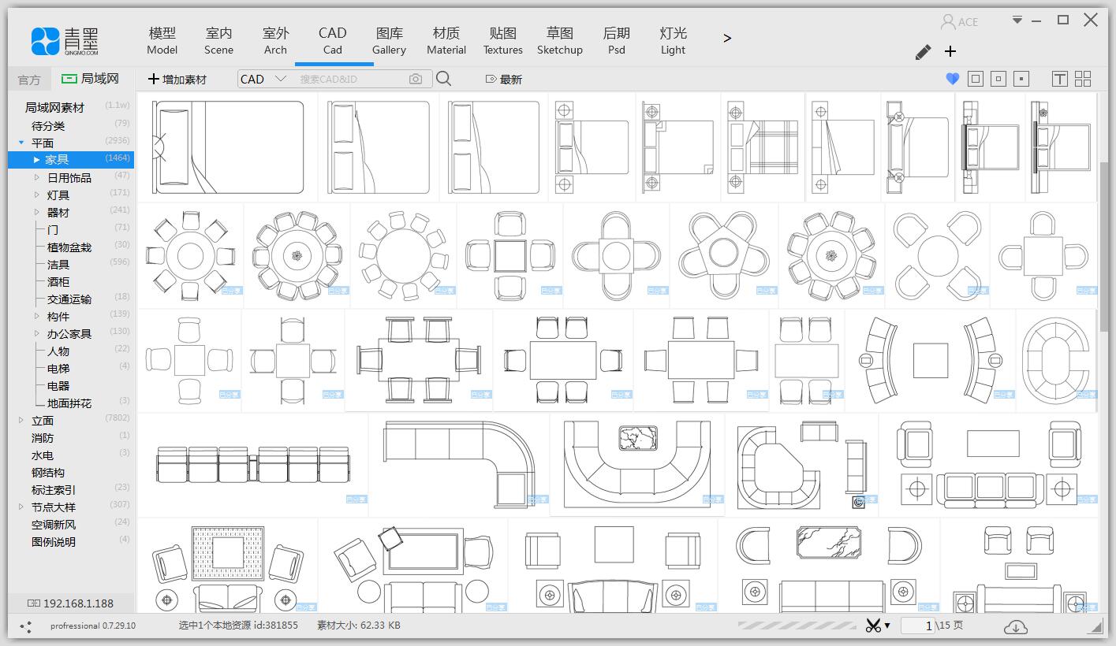Click the camera image search icon
This screenshot has height=646, width=1116.
[416, 79]
